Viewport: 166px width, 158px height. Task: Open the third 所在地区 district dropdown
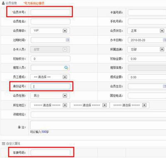tap(129, 105)
